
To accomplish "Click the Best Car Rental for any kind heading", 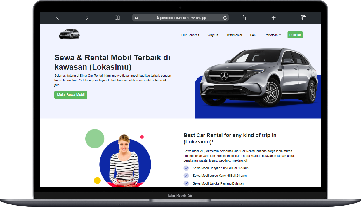I will point(230,138).
